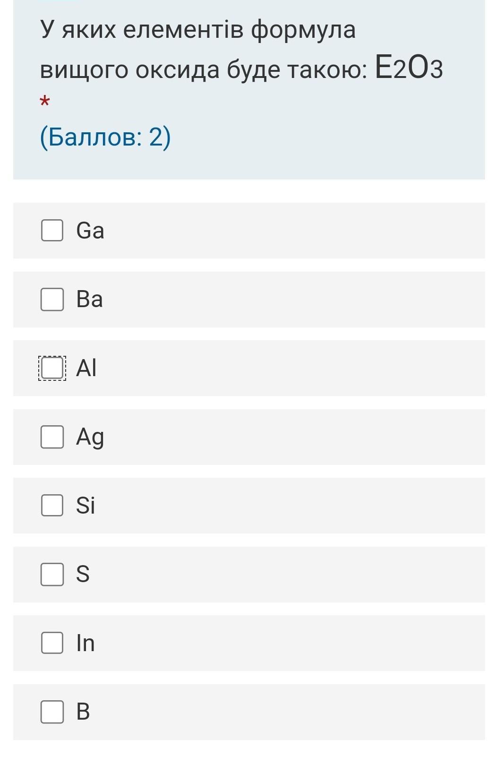
Task: Click the 'In' option label text
Action: click(85, 643)
